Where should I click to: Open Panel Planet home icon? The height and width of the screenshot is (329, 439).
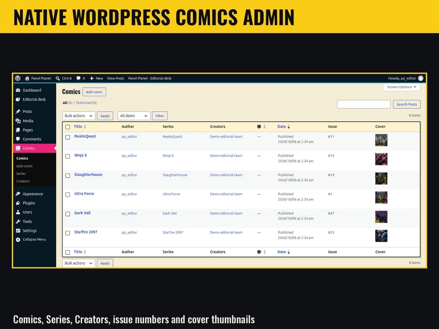tap(27, 78)
